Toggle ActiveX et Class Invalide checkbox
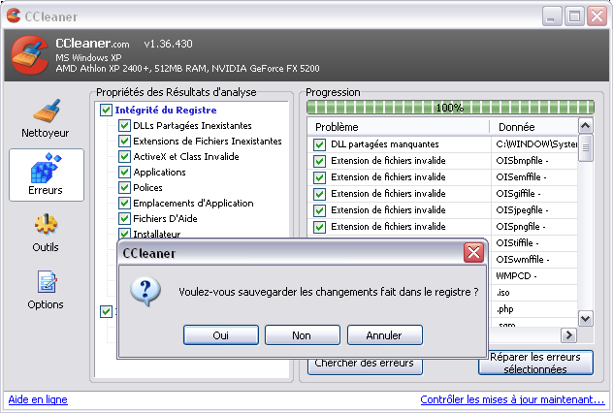Viewport: 613px width, 413px height. pyautogui.click(x=124, y=157)
